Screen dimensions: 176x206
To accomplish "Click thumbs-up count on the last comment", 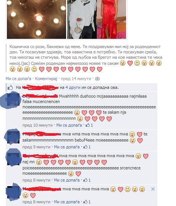I will pos(87,202).
